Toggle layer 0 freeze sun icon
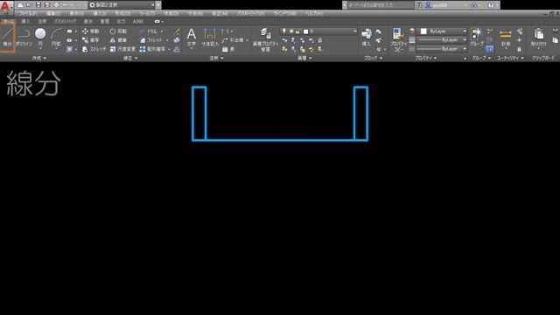The image size is (560, 315). (291, 31)
